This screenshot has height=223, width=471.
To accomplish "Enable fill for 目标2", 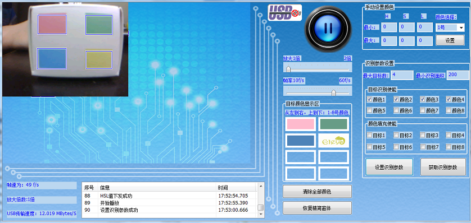I will (x=396, y=135).
